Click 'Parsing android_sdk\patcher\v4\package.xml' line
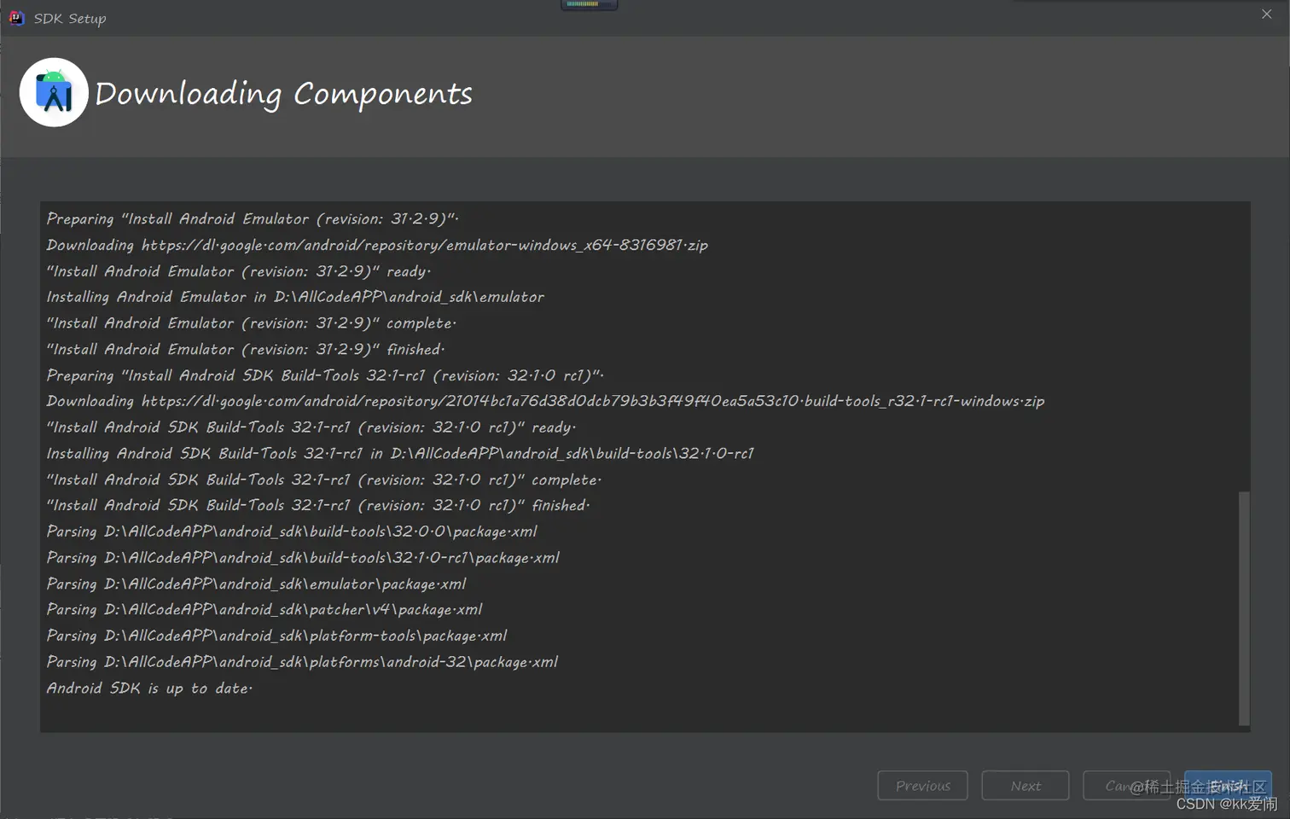Image resolution: width=1290 pixels, height=819 pixels. (x=264, y=610)
